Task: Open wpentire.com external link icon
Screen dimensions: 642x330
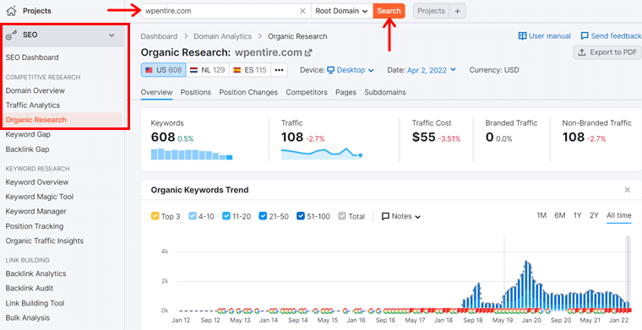Action: pyautogui.click(x=308, y=53)
